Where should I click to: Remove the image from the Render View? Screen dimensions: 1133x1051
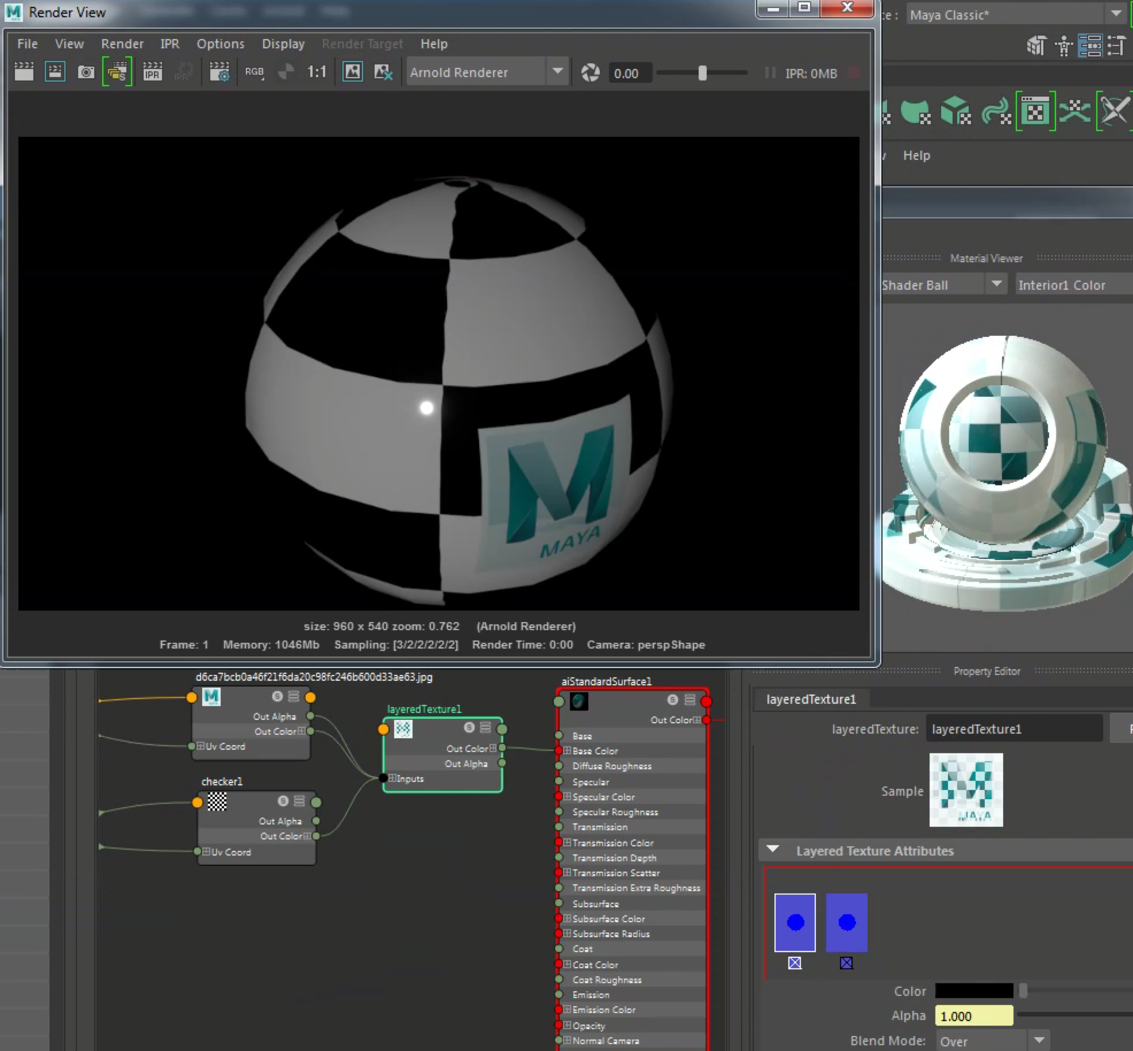pyautogui.click(x=383, y=72)
